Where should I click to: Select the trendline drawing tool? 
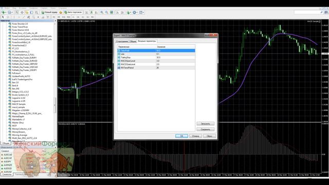pos(24,17)
